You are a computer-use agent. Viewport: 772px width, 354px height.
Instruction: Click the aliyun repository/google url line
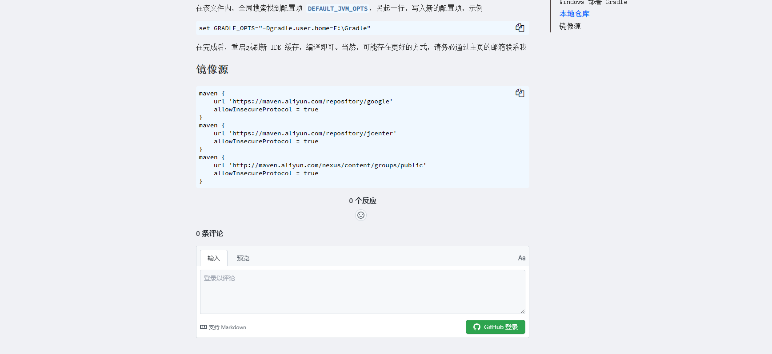[x=303, y=101]
